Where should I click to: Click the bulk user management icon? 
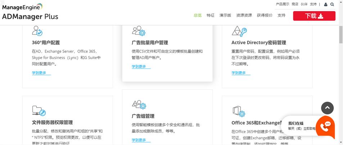[x=139, y=31]
